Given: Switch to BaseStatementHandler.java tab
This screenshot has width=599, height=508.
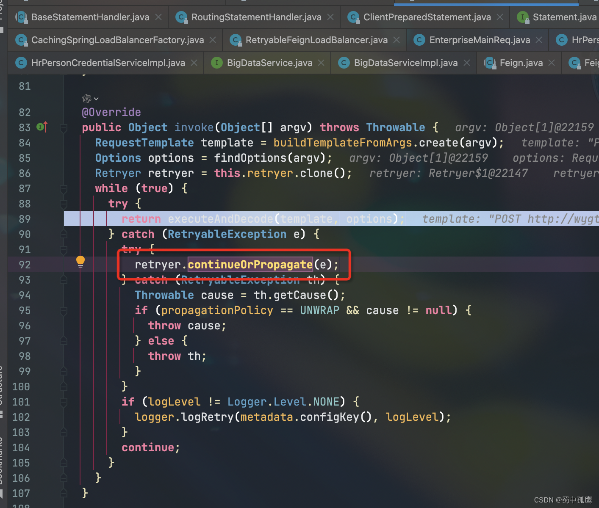Looking at the screenshot, I should tap(90, 17).
